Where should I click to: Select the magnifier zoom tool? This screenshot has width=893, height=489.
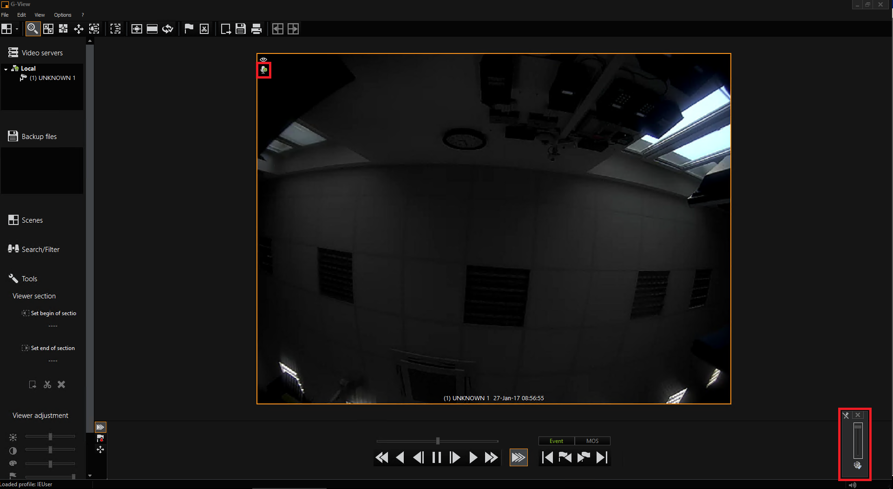[32, 29]
